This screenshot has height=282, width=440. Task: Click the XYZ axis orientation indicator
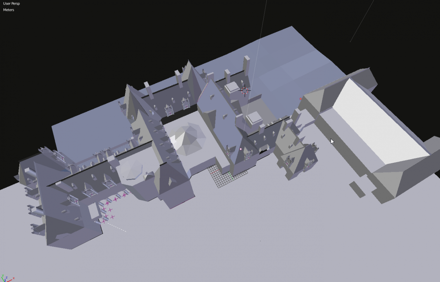coord(8,278)
